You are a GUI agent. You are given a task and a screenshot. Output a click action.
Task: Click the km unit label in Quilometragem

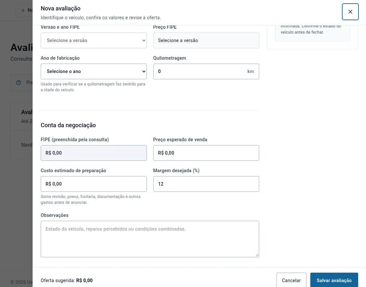click(x=250, y=71)
